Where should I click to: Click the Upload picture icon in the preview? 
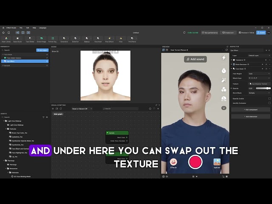217,162
